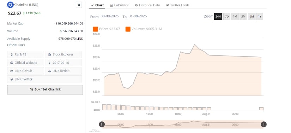Open the LINK Reddit link

point(63,71)
